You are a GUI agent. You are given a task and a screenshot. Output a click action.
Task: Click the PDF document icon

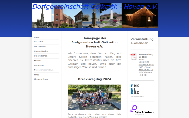134,57
